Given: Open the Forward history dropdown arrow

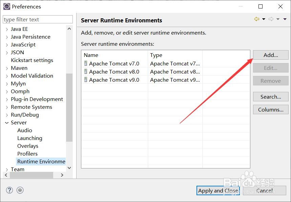Looking at the screenshot, I should point(278,19).
